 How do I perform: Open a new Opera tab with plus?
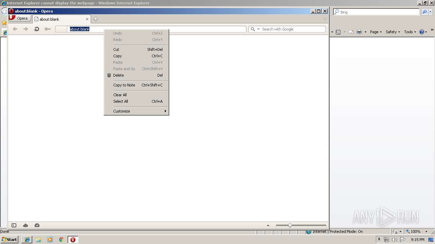coord(95,19)
